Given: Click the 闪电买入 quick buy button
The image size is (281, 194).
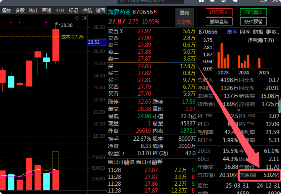Looking at the screenshot, I should coord(219,12).
